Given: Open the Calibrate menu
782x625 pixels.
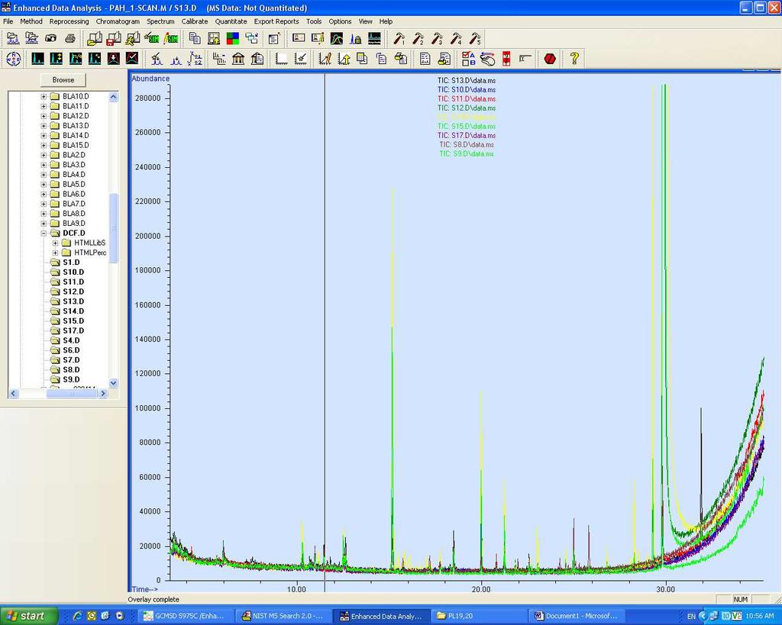Looking at the screenshot, I should click(x=195, y=21).
